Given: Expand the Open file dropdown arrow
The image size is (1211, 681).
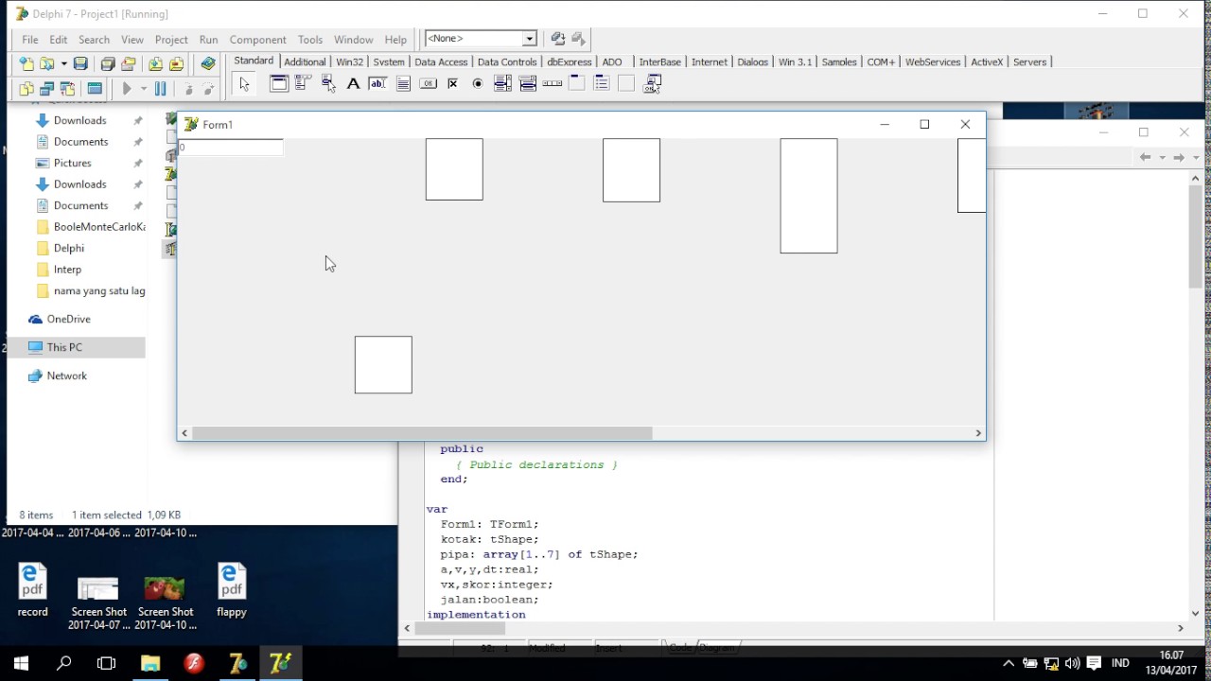Looking at the screenshot, I should [x=63, y=63].
